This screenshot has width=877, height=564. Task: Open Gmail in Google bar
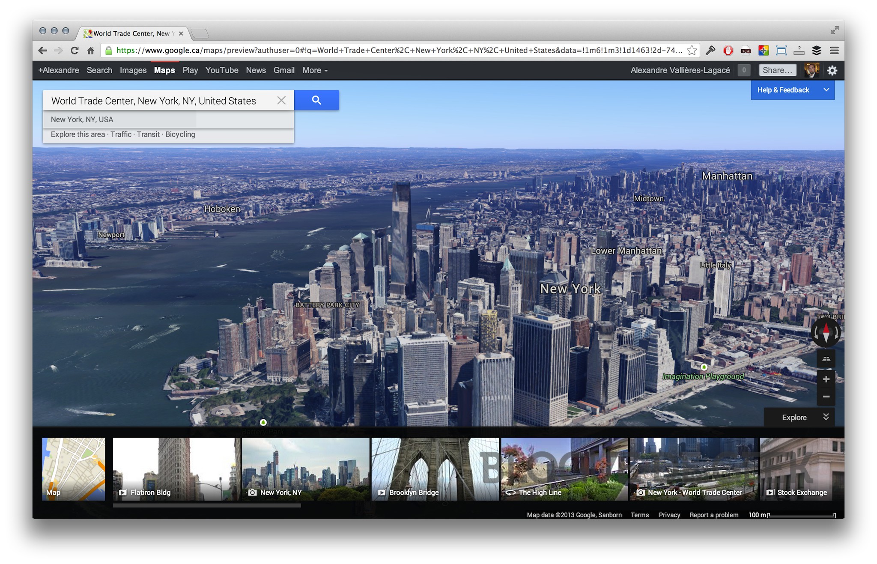click(284, 70)
